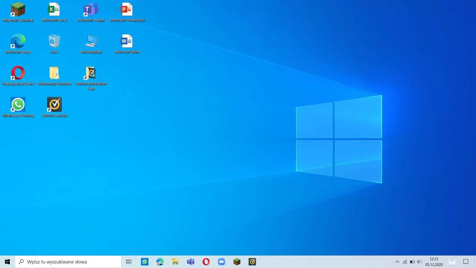Open the Minecraft Launcher desktop shortcut
The height and width of the screenshot is (268, 476).
point(18,12)
